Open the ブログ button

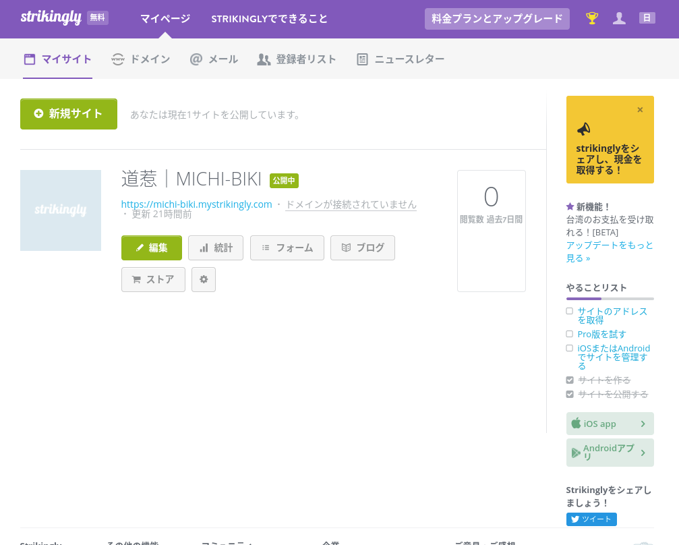pos(363,248)
